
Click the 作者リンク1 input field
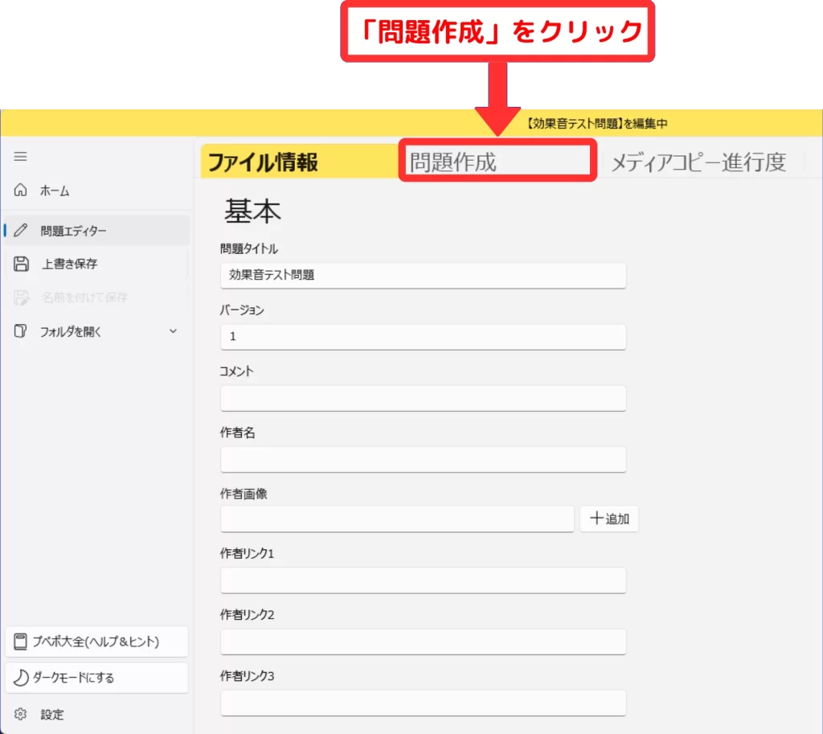point(423,580)
